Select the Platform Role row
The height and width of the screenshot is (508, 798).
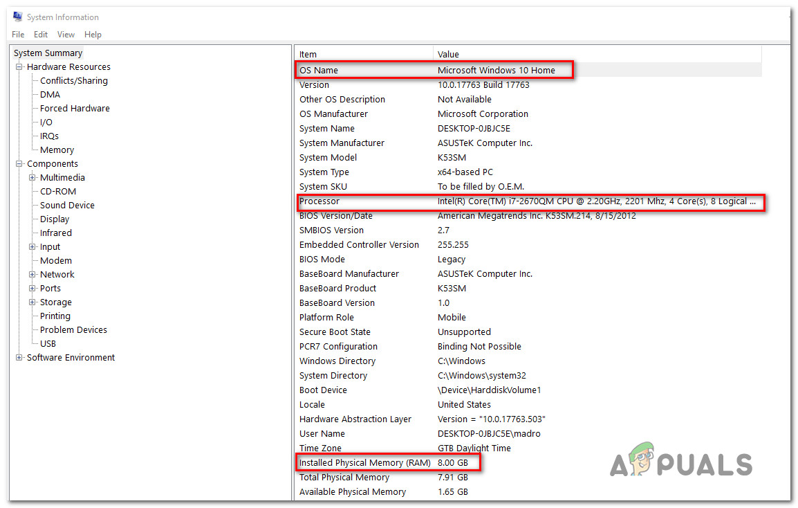tap(528, 318)
